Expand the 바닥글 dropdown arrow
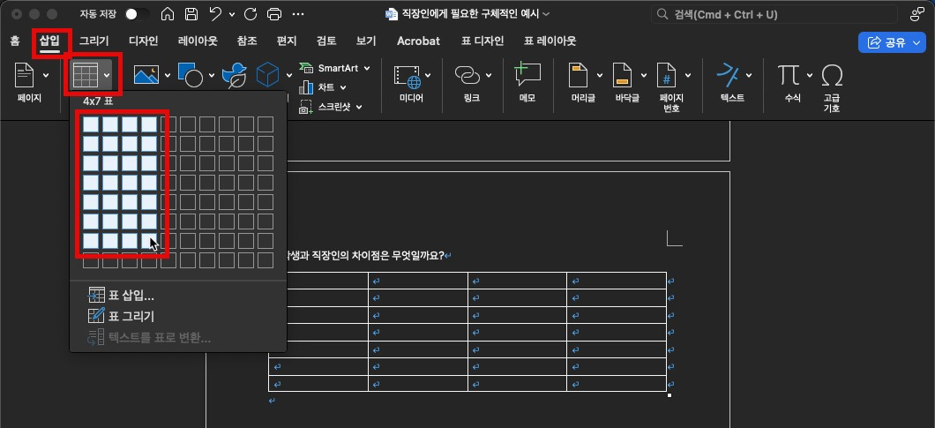Screen dimensions: 935x428 point(644,75)
